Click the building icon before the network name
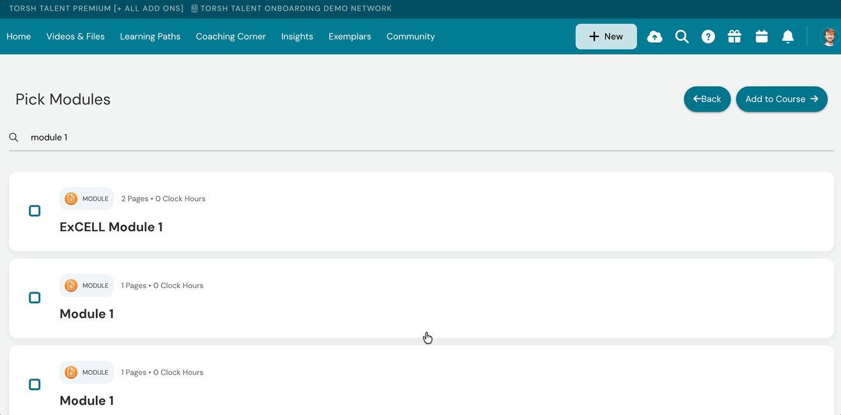Image resolution: width=841 pixels, height=415 pixels. pyautogui.click(x=194, y=9)
